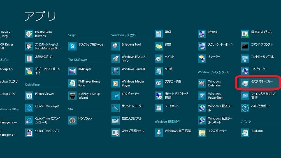Image resolution: width=281 pixels, height=158 pixels.
Task: Click the Windows システム ツール heading
Action: click(214, 72)
